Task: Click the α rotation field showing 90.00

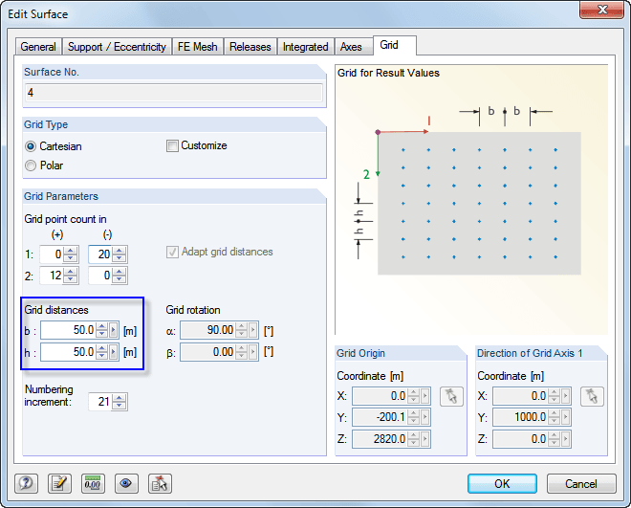Action: pos(207,330)
